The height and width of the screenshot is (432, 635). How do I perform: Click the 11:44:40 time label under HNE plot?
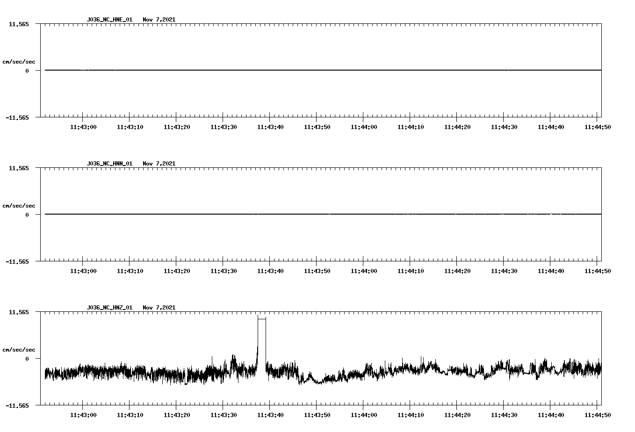point(551,127)
